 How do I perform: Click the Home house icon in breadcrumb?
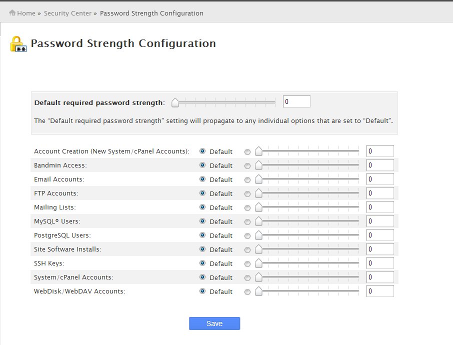pos(12,12)
